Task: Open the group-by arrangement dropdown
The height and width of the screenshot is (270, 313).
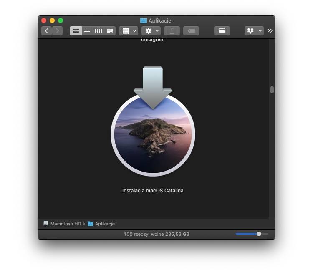Action: (129, 31)
